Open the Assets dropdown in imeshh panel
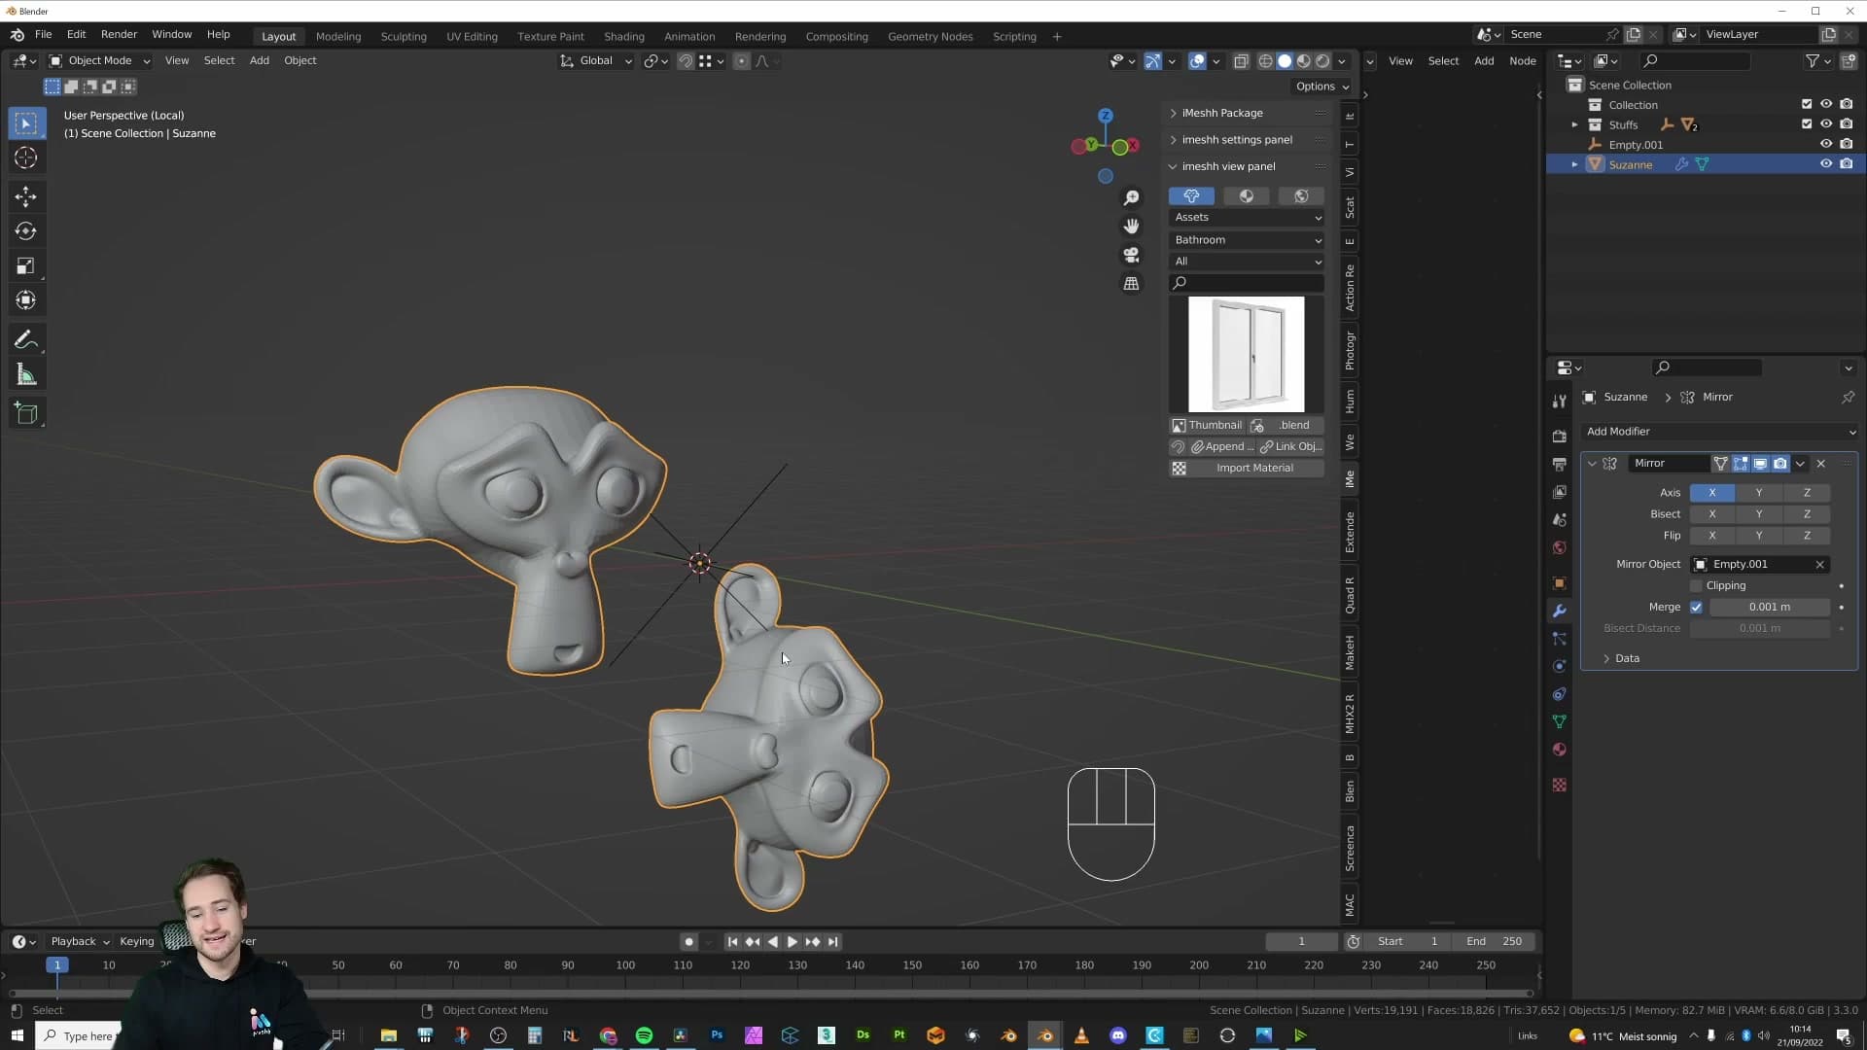Image resolution: width=1867 pixels, height=1050 pixels. point(1247,218)
